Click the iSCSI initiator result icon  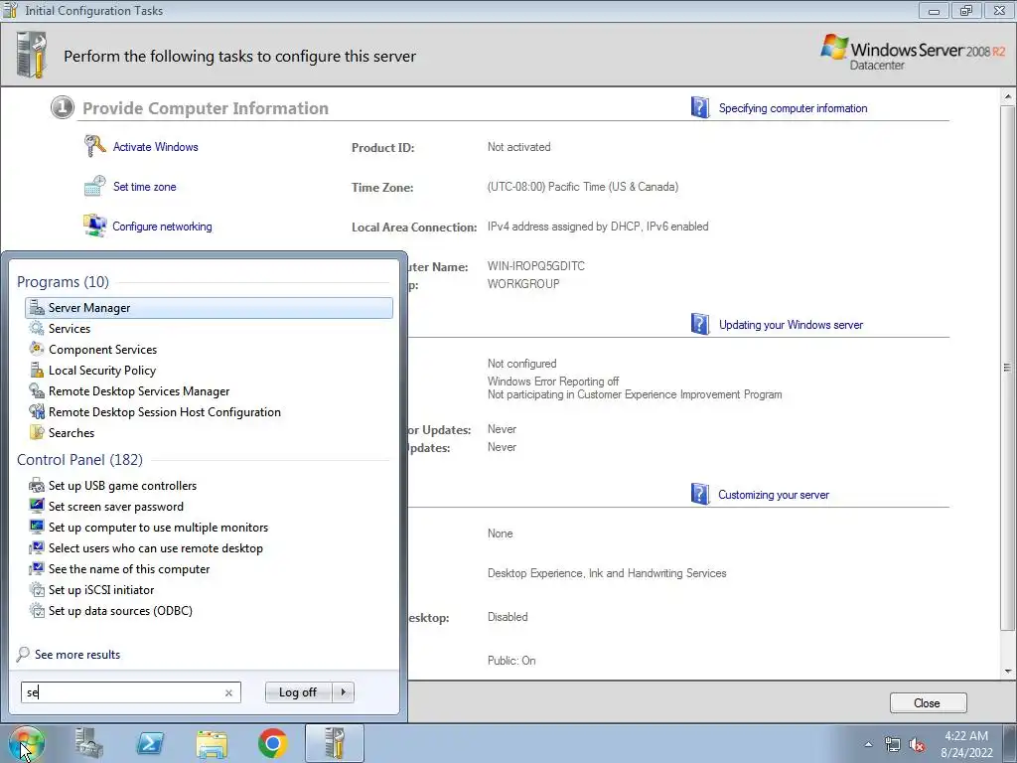coord(37,589)
